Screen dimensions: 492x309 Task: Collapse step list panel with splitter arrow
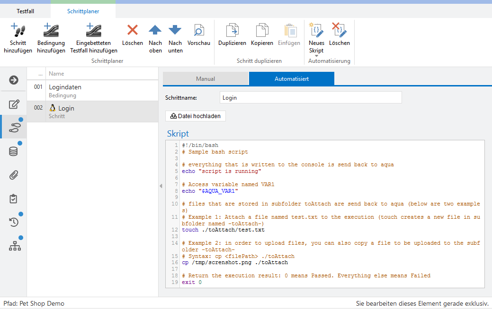tap(161, 186)
